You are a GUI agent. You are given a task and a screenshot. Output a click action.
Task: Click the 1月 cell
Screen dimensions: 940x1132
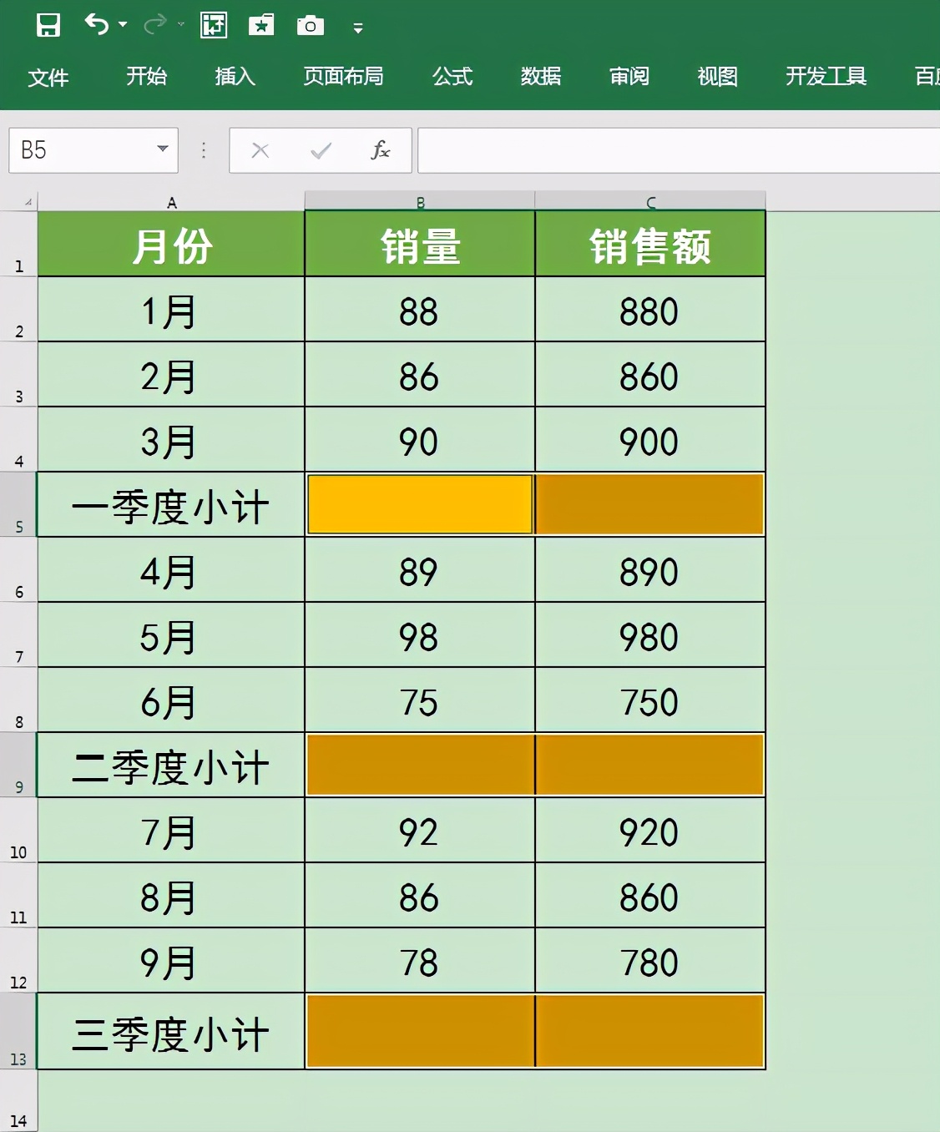click(x=171, y=310)
